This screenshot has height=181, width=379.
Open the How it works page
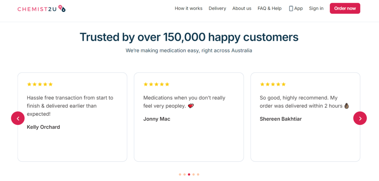point(188,8)
